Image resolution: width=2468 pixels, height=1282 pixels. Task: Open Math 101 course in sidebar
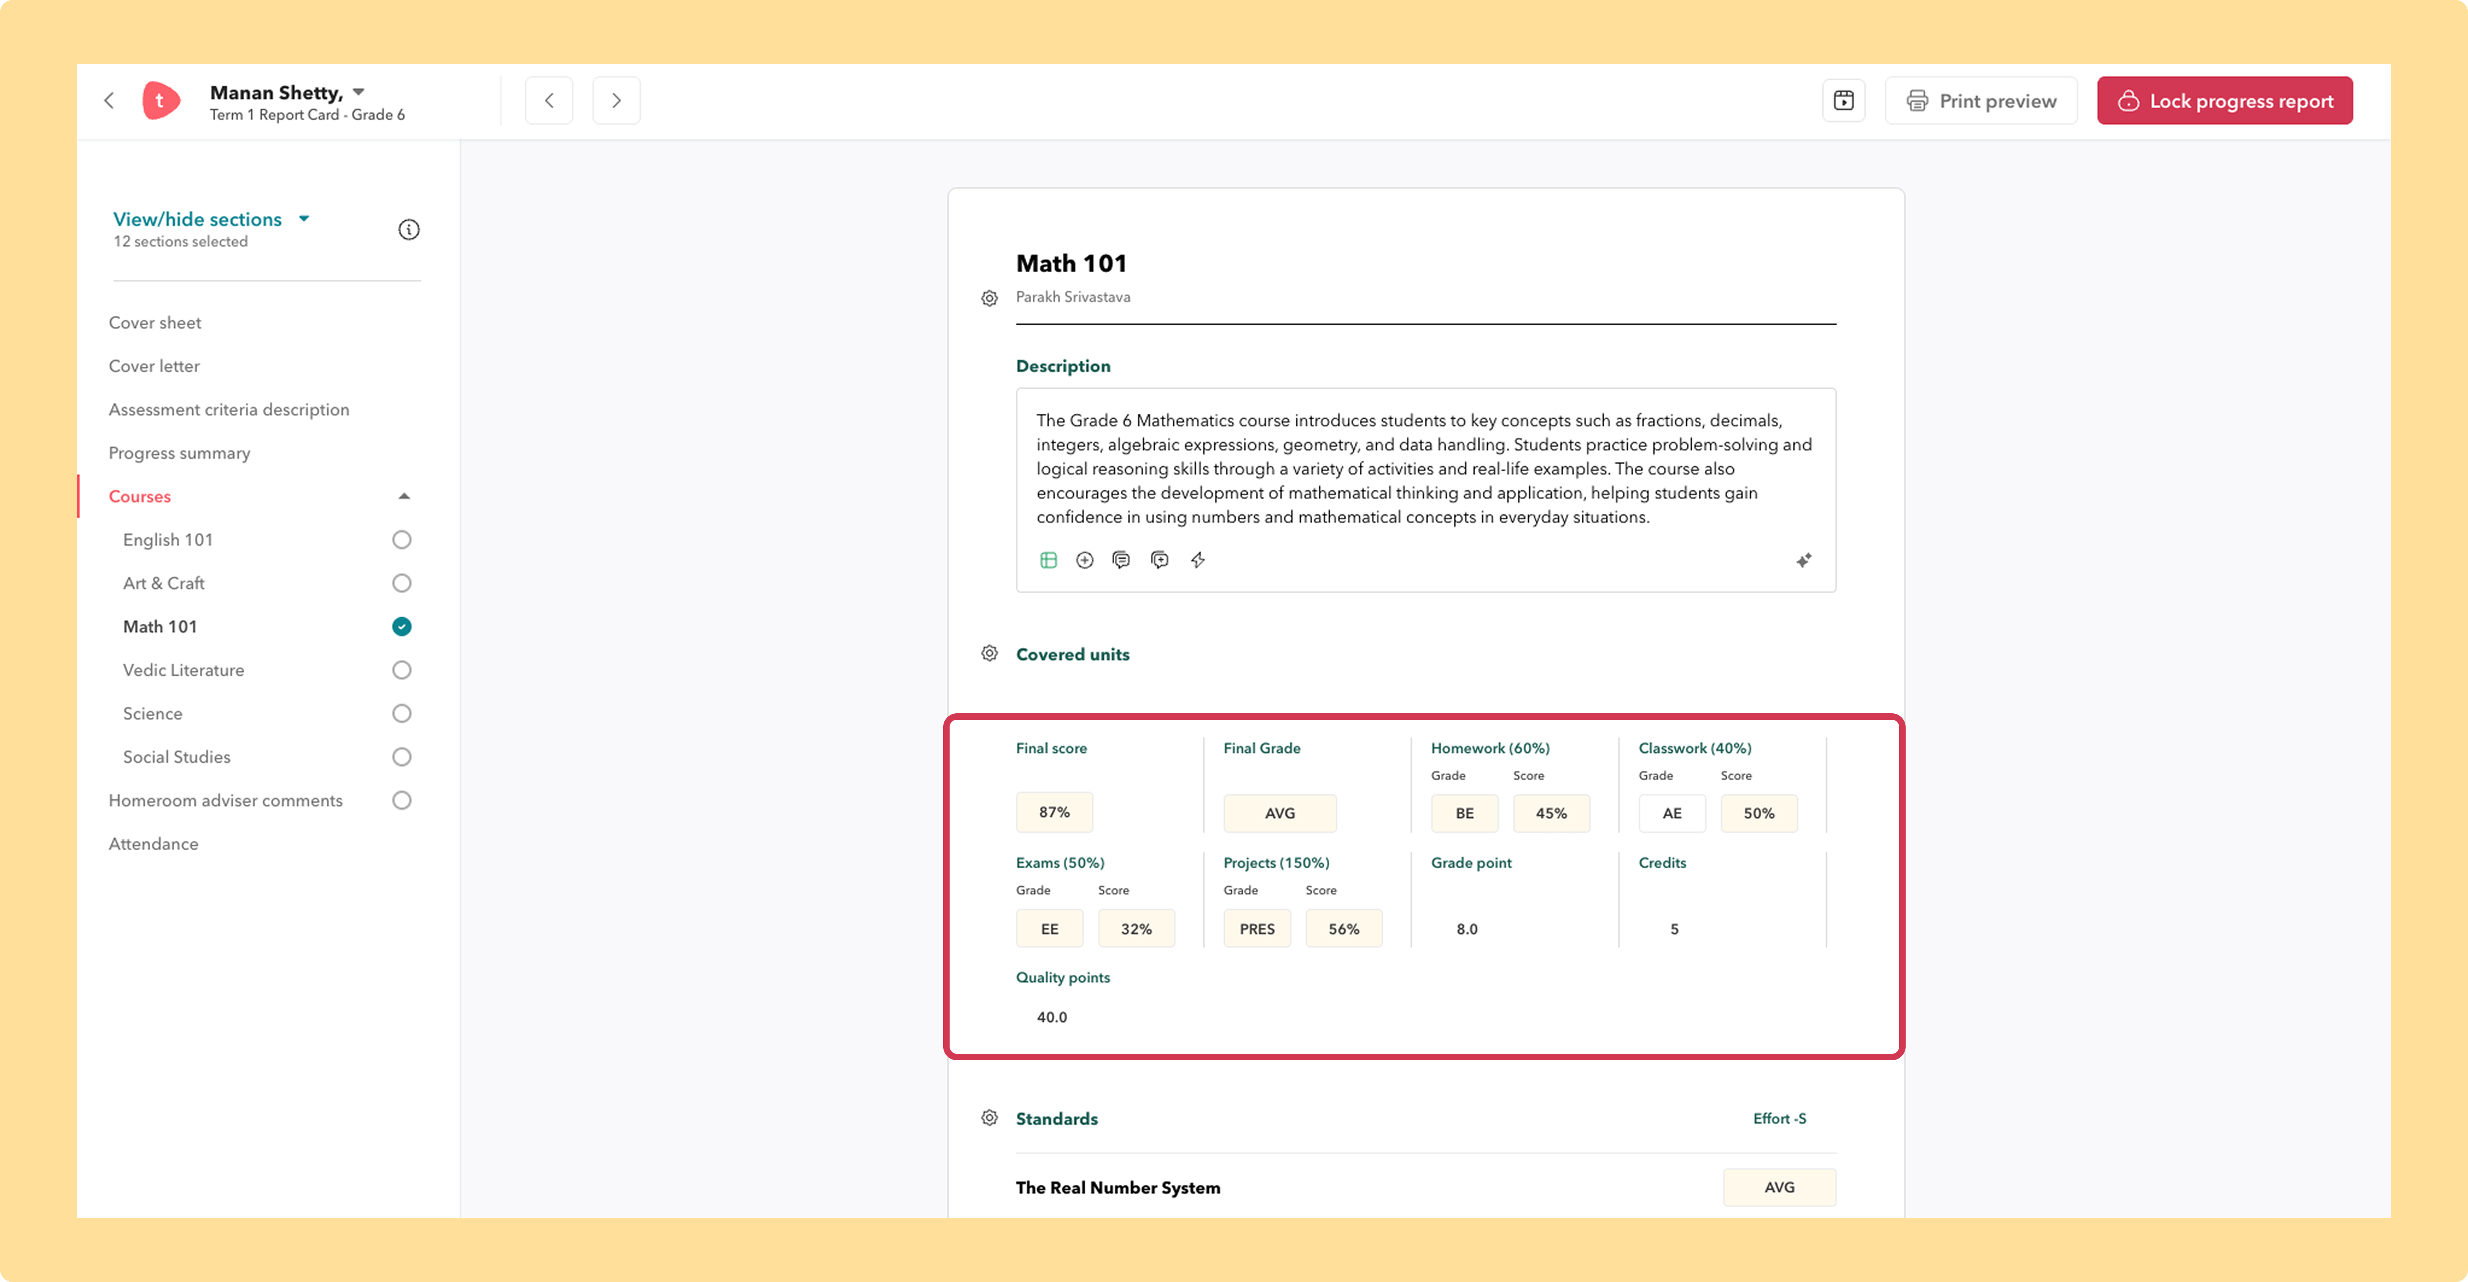(x=160, y=627)
